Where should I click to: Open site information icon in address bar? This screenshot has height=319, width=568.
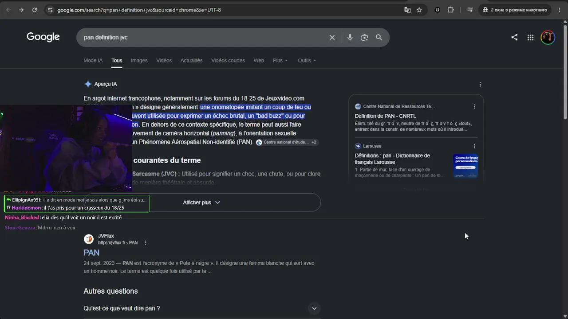[x=50, y=10]
